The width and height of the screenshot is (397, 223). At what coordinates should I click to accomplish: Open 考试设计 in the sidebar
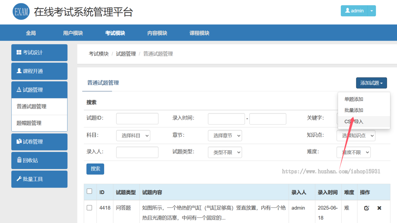click(39, 53)
